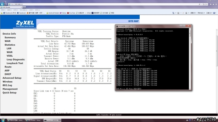The image size is (218, 122).
Task: Click the command bar print icon
Action: click(186, 13)
